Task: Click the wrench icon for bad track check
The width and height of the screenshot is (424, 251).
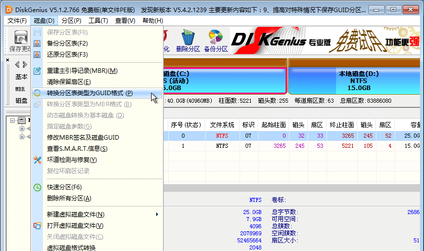Action: tap(37, 160)
